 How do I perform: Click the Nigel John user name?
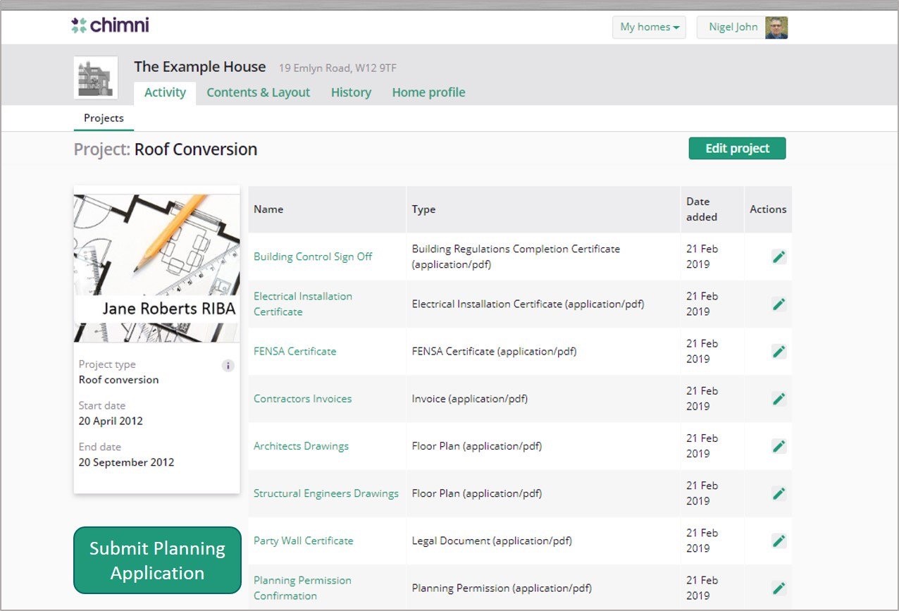point(733,27)
